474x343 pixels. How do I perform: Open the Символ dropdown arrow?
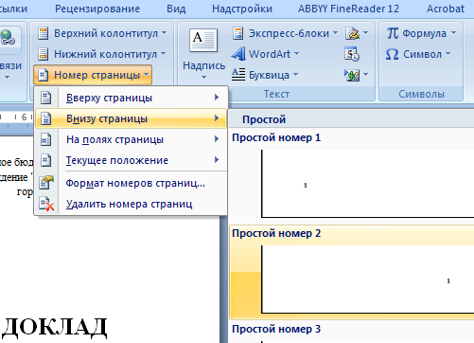click(448, 54)
